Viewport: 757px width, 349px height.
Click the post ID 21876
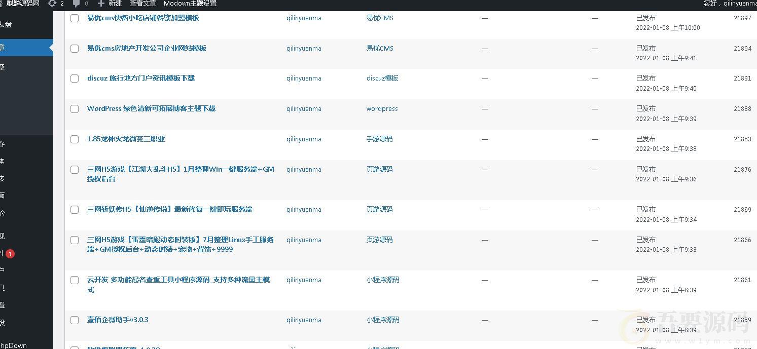[742, 169]
